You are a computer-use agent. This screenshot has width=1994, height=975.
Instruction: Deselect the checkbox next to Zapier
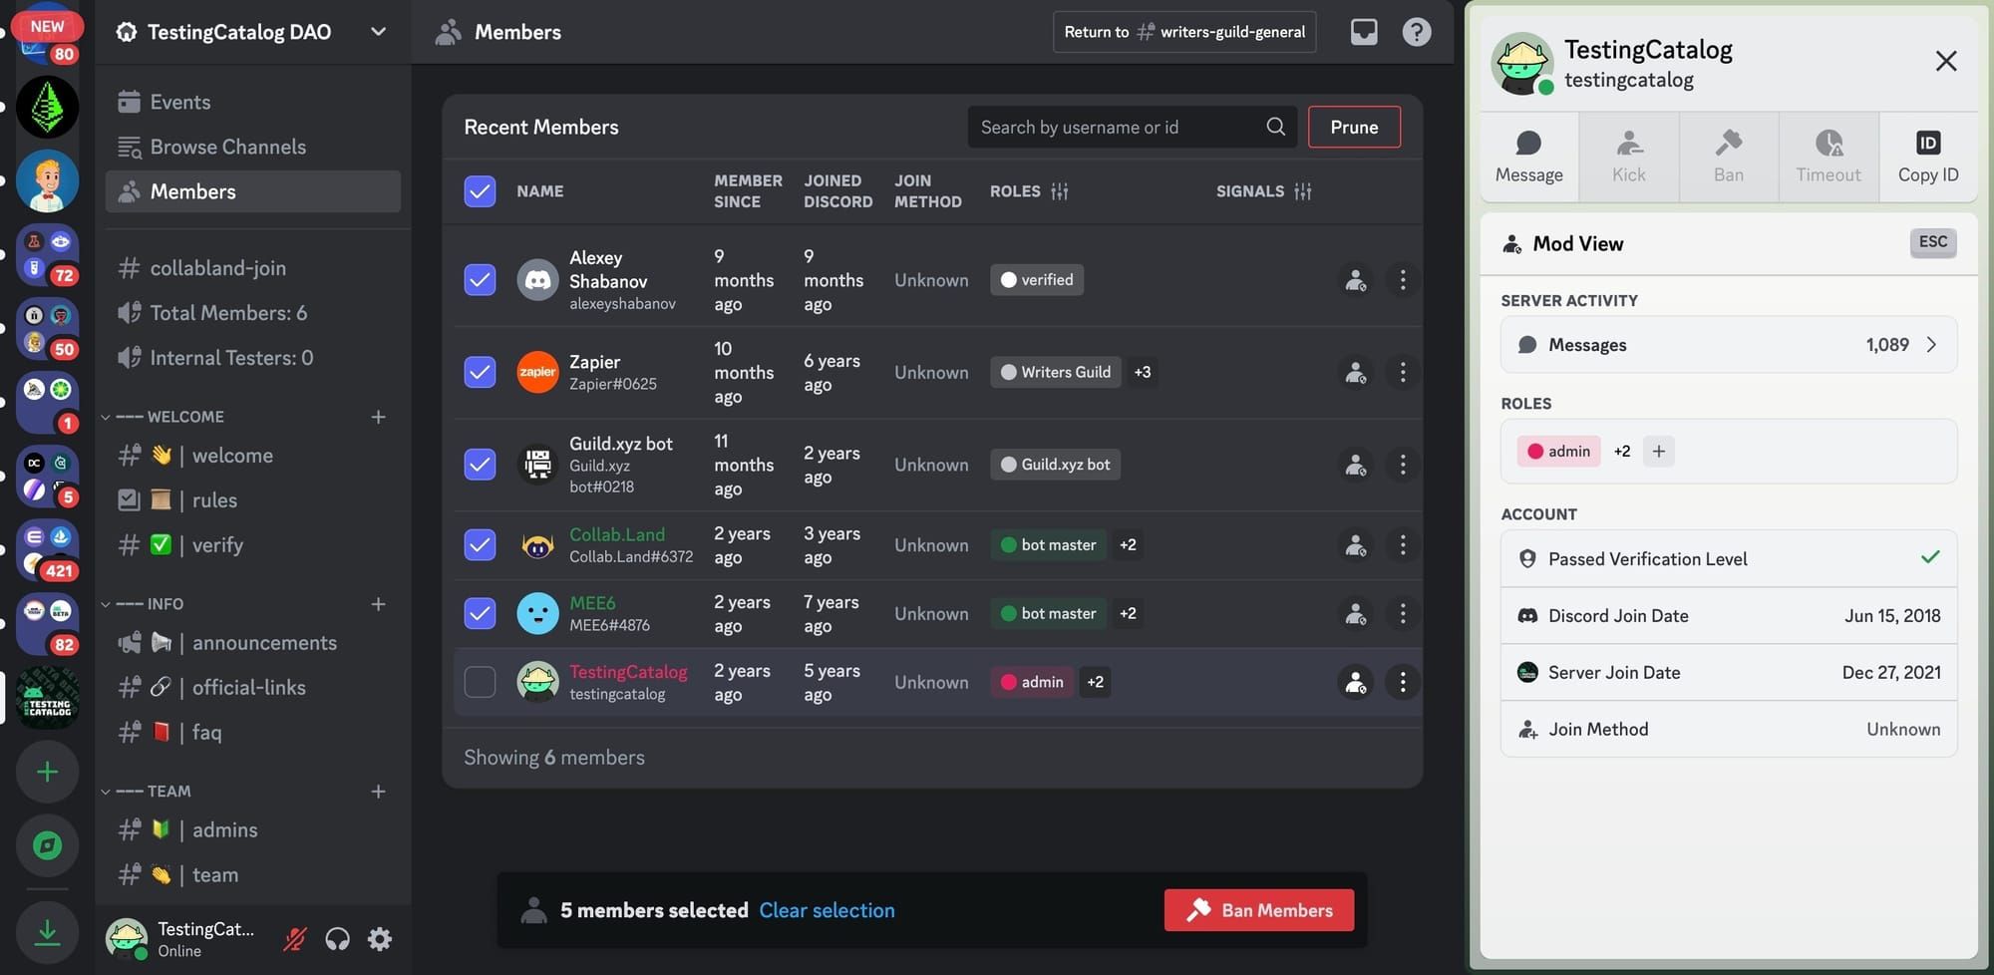(480, 372)
